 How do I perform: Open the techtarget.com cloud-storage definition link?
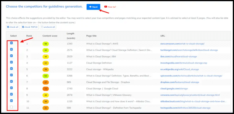tap(189, 50)
